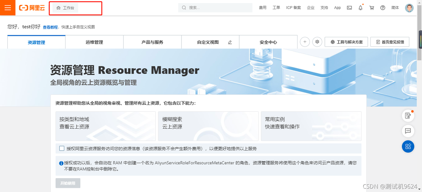Viewport: 422px width, 192px height.
Task: Click the scrollbar down arrow
Action: 420,190
